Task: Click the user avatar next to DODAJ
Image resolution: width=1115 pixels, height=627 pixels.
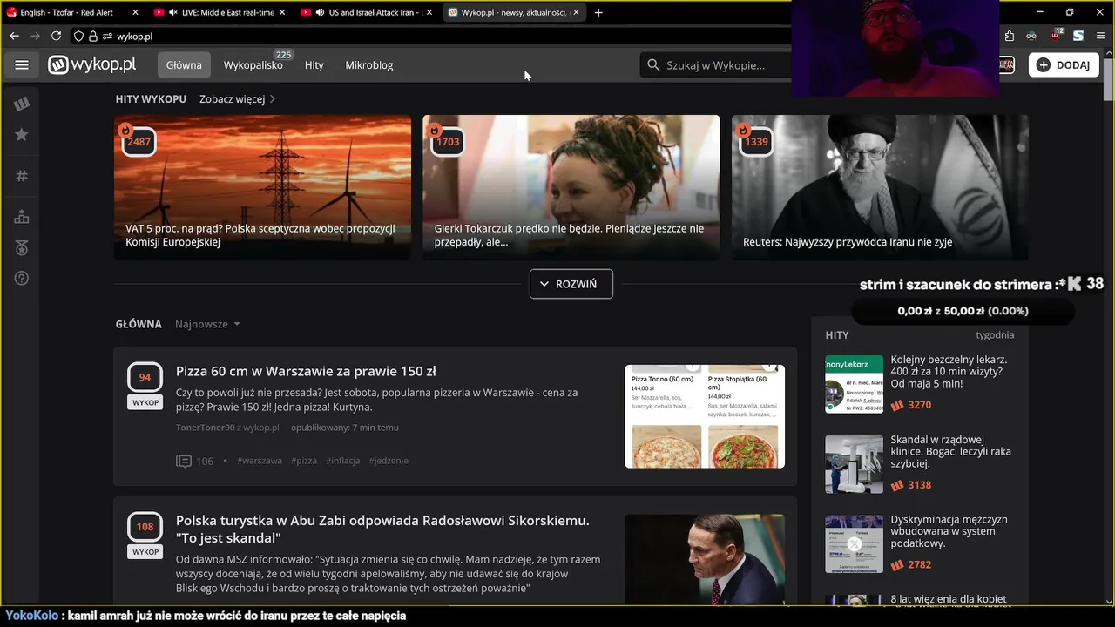Action: pos(1006,64)
